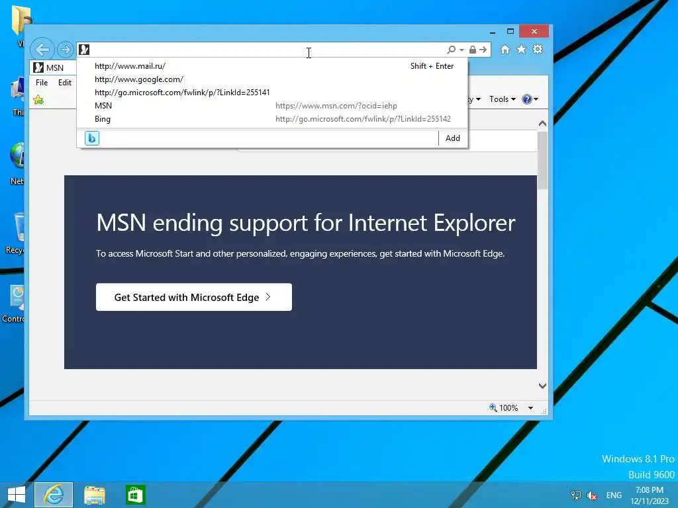Image resolution: width=678 pixels, height=508 pixels.
Task: Click the Help question mark icon
Action: [x=526, y=99]
